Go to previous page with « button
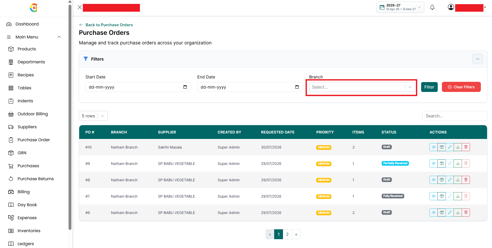Screen dimensions: 492x248 click(x=270, y=234)
